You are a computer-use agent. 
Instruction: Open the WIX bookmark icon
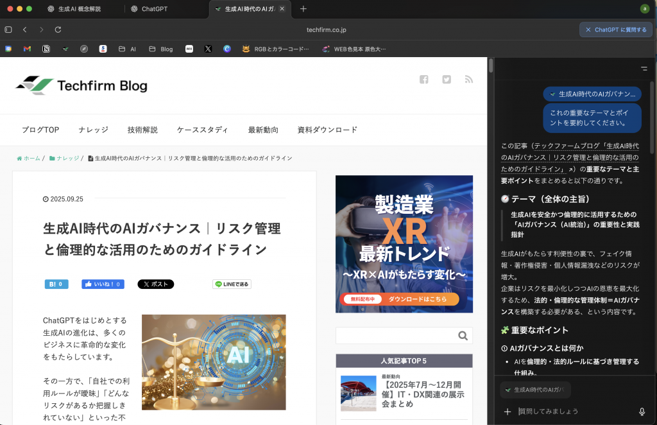tap(189, 49)
